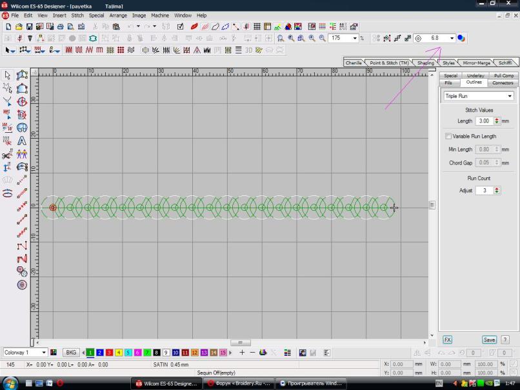
Task: Open the sequin size 6.8 dropdown
Action: coord(452,38)
